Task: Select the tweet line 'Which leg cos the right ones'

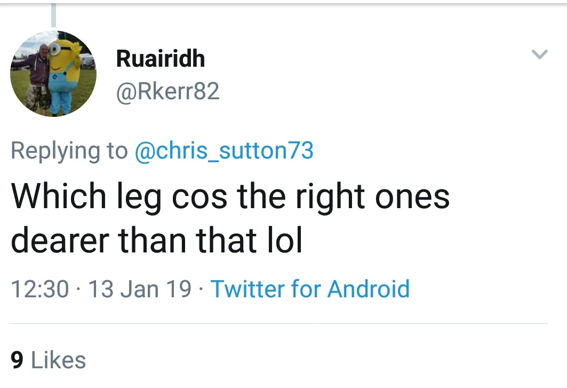Action: (x=230, y=197)
